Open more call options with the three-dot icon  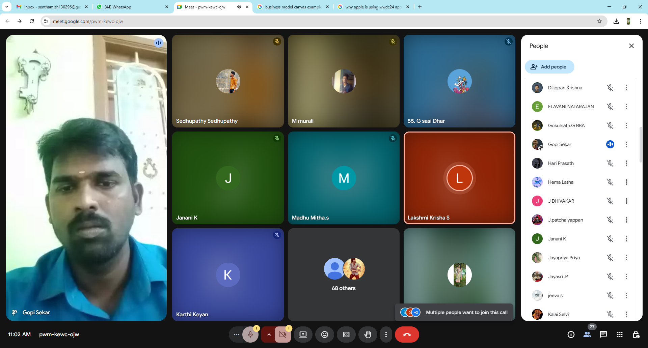[386, 335]
